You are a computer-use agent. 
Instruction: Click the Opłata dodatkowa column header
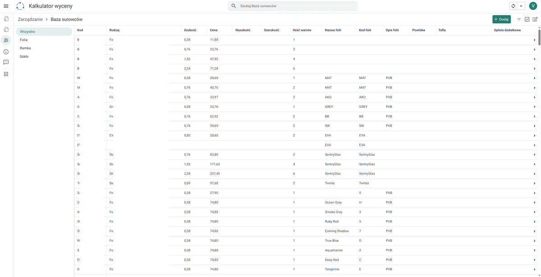tap(507, 30)
